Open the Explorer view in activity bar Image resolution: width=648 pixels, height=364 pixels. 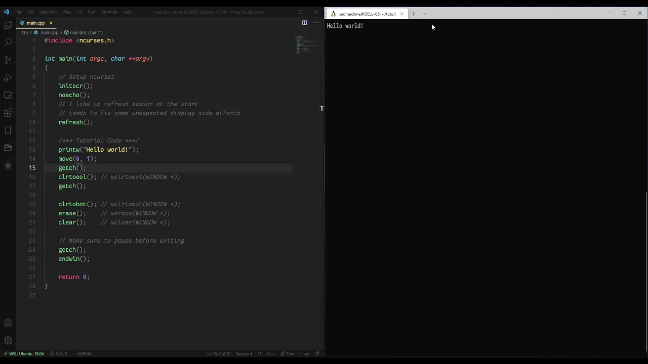tap(8, 25)
